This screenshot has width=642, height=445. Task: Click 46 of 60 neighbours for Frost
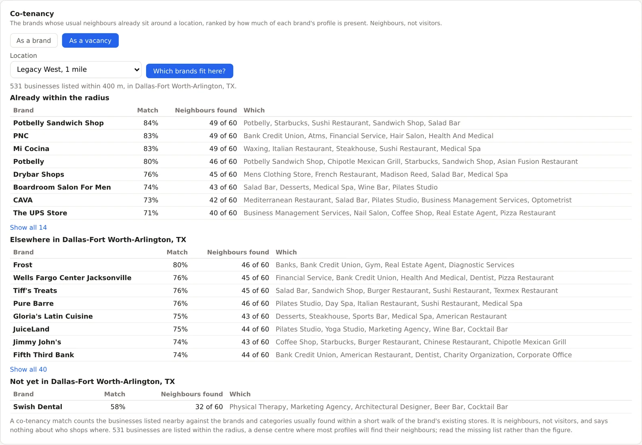coord(255,265)
